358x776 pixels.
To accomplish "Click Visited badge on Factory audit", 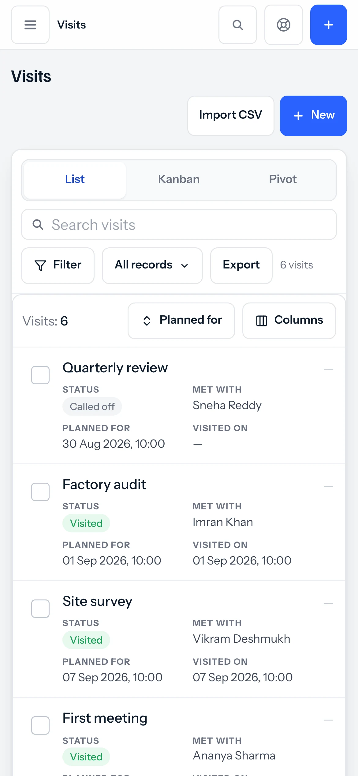I will 86,523.
